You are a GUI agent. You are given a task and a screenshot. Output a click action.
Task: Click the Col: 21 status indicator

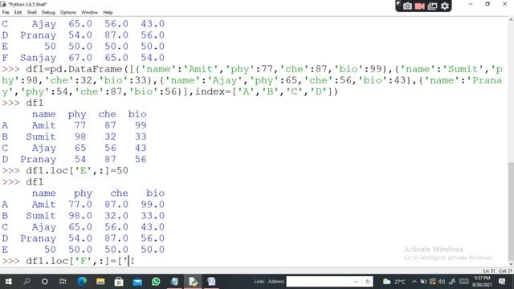click(x=505, y=271)
